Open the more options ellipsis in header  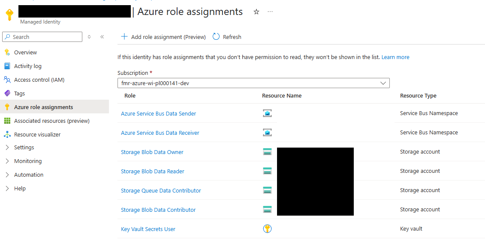pyautogui.click(x=270, y=12)
